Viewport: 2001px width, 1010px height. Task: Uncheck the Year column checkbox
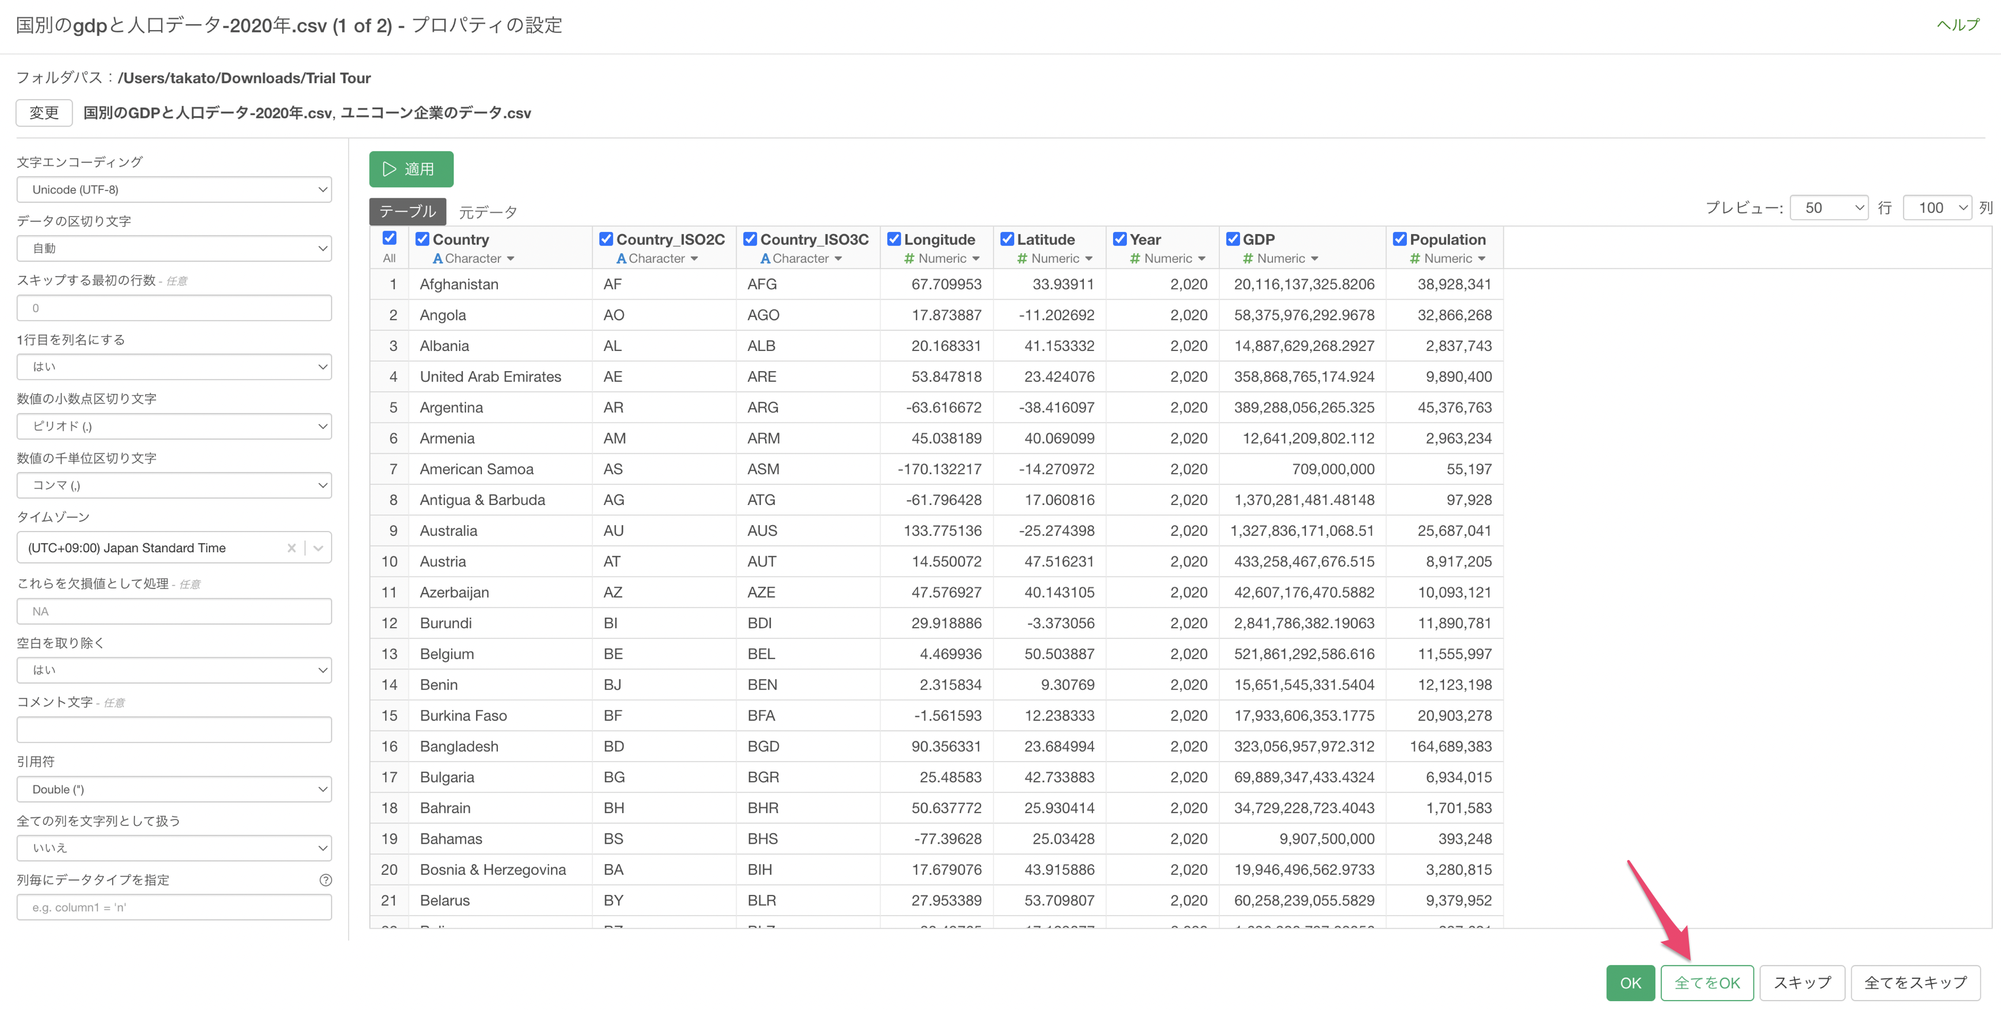1119,238
